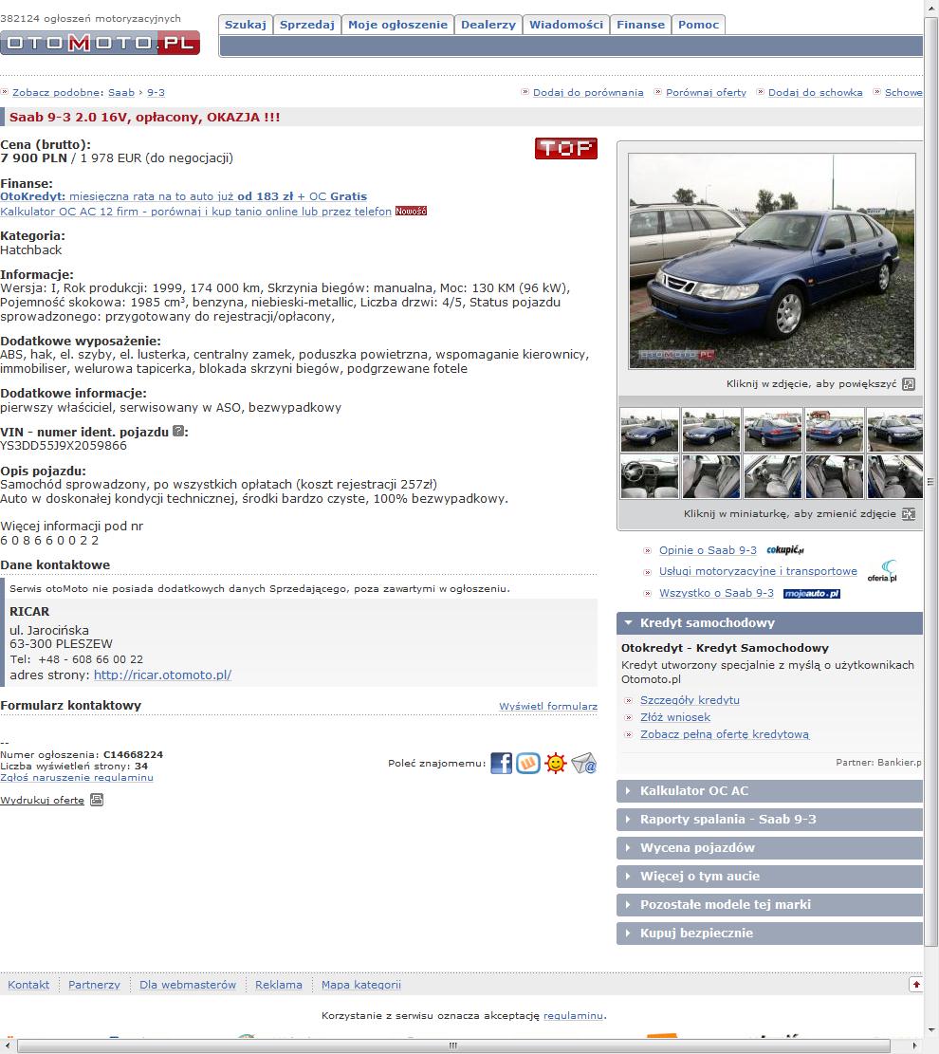Select the rear view car thumbnail, third in top row
The height and width of the screenshot is (1054, 939).
[x=772, y=430]
